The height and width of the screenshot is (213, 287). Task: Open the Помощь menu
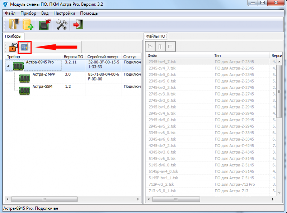coord(89,13)
